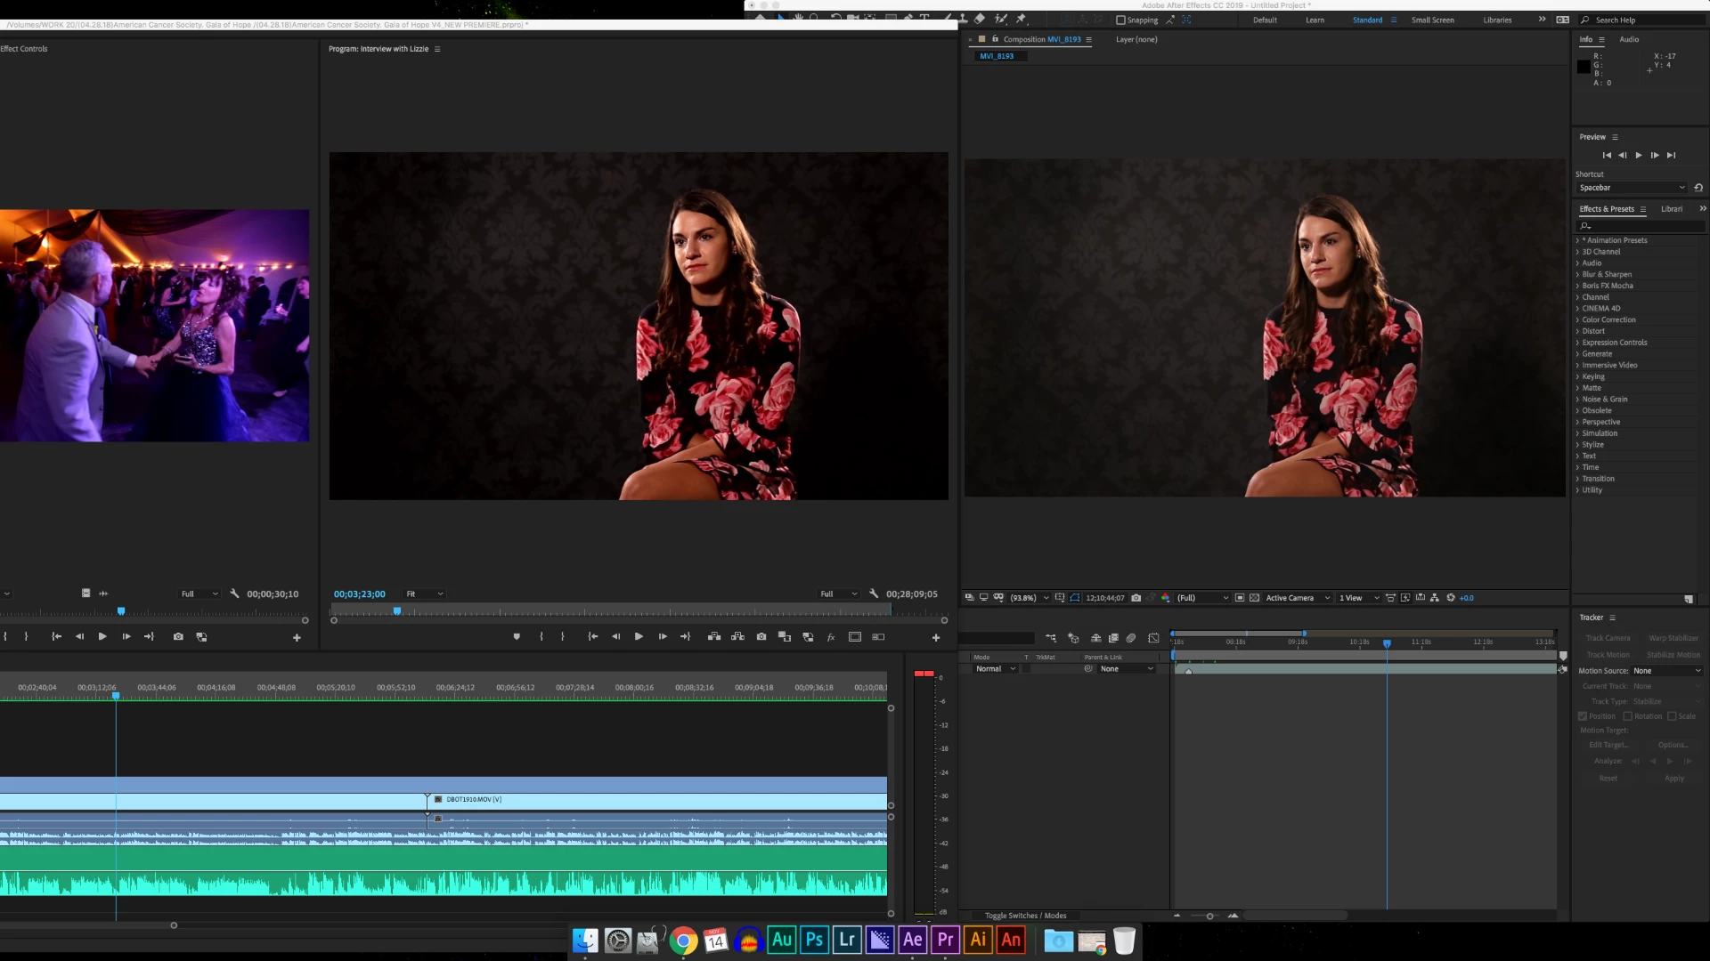
Task: Open After Effects from the dock
Action: 912,940
